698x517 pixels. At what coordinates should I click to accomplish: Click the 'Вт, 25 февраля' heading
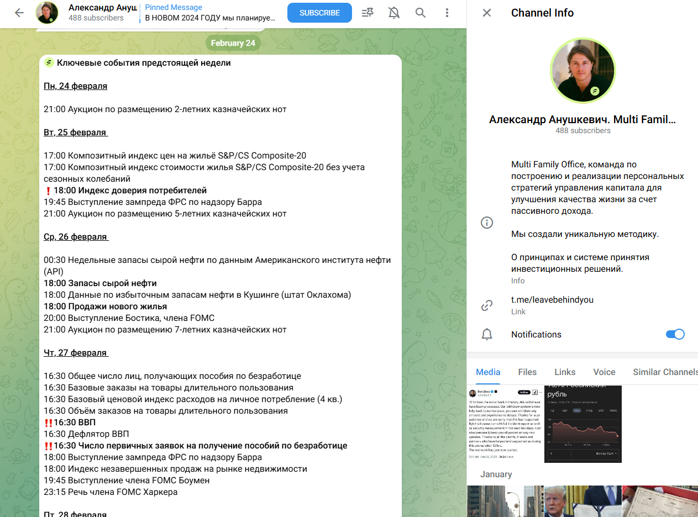(76, 133)
